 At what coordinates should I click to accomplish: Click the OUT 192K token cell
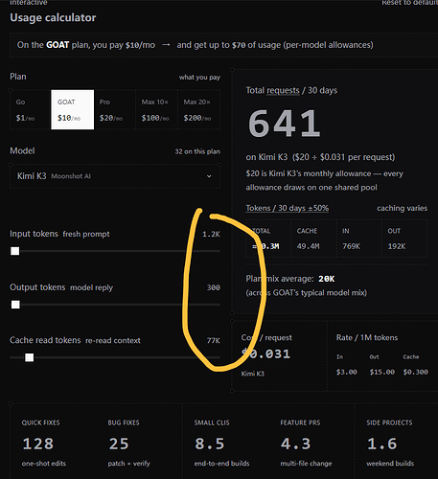tap(404, 239)
